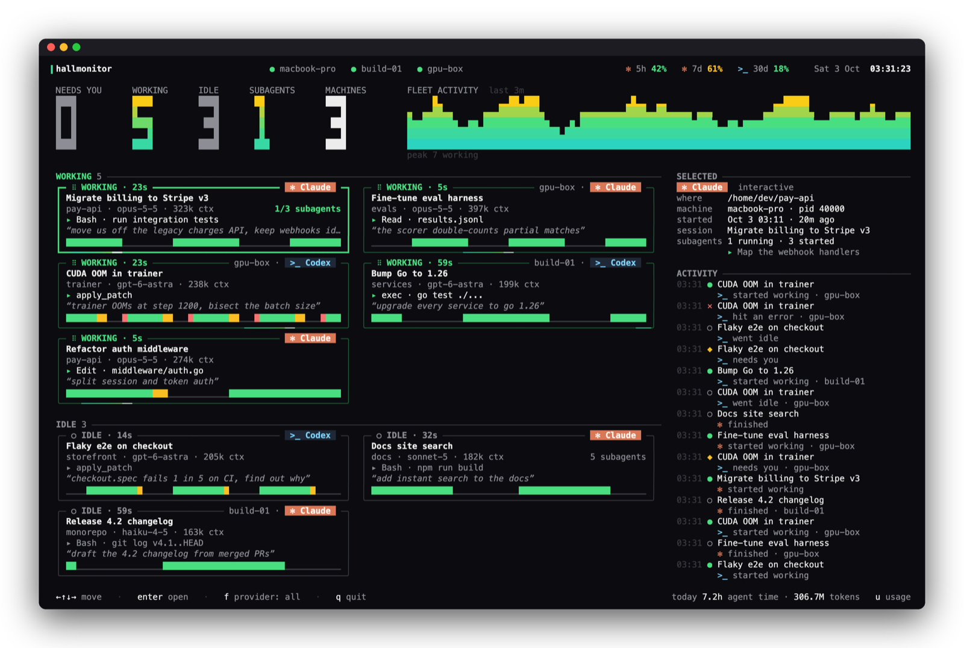
Task: Click the 5h 42% usage indicator
Action: click(646, 69)
